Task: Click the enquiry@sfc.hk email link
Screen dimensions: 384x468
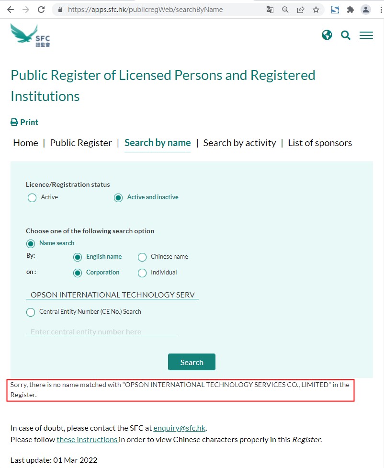Action: pyautogui.click(x=179, y=428)
